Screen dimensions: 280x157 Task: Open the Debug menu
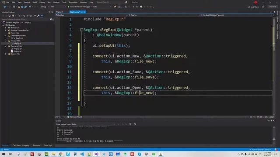point(42,2)
